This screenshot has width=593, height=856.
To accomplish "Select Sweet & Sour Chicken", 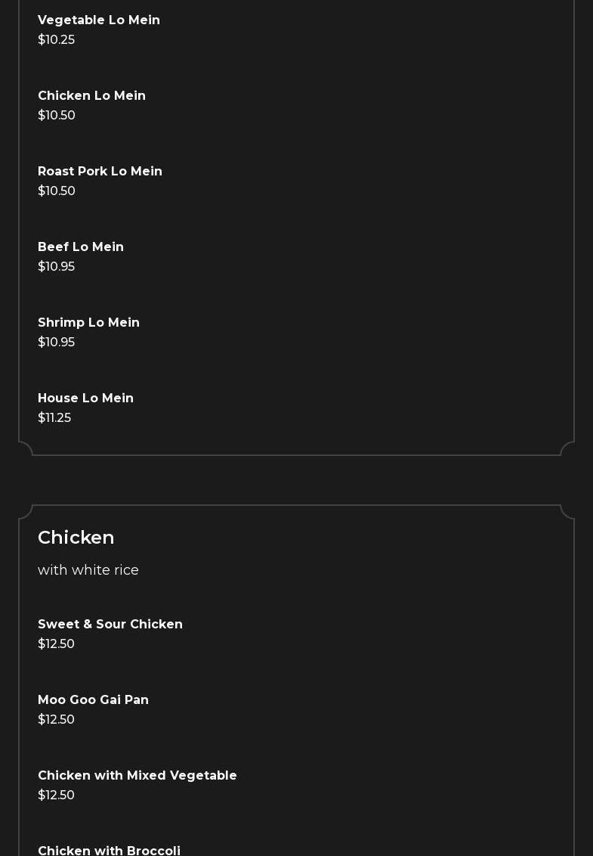I will [x=110, y=625].
